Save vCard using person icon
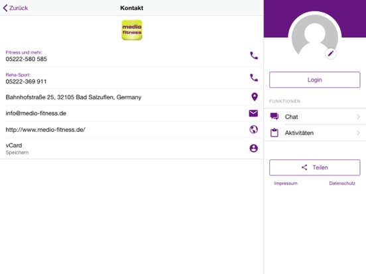Screen dimensions: 366x274 click(x=254, y=148)
